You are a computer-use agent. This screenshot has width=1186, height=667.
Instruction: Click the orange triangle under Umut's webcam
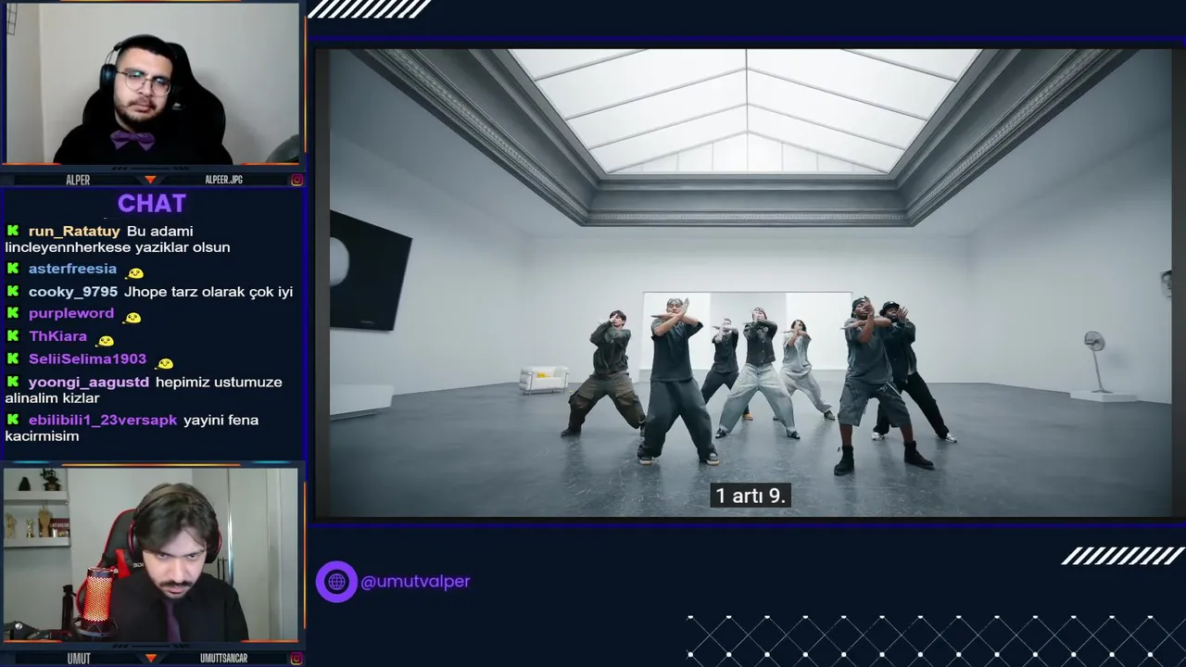[x=150, y=658]
